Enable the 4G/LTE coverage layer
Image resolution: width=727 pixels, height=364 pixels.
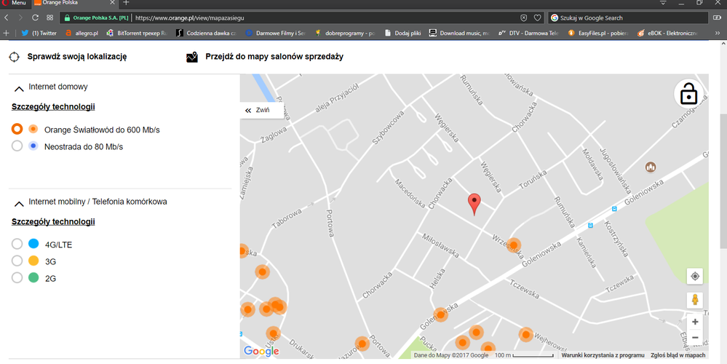point(17,245)
